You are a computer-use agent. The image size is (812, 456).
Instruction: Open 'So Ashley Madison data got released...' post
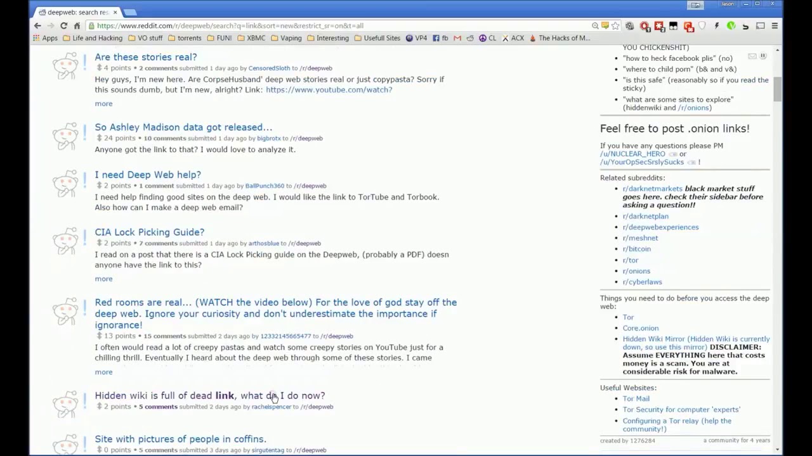[183, 127]
